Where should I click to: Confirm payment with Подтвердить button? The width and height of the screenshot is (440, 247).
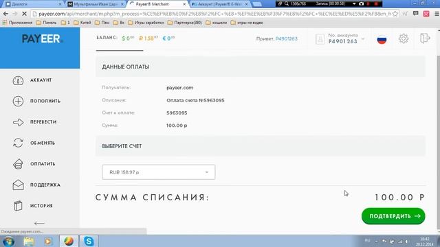tap(393, 216)
